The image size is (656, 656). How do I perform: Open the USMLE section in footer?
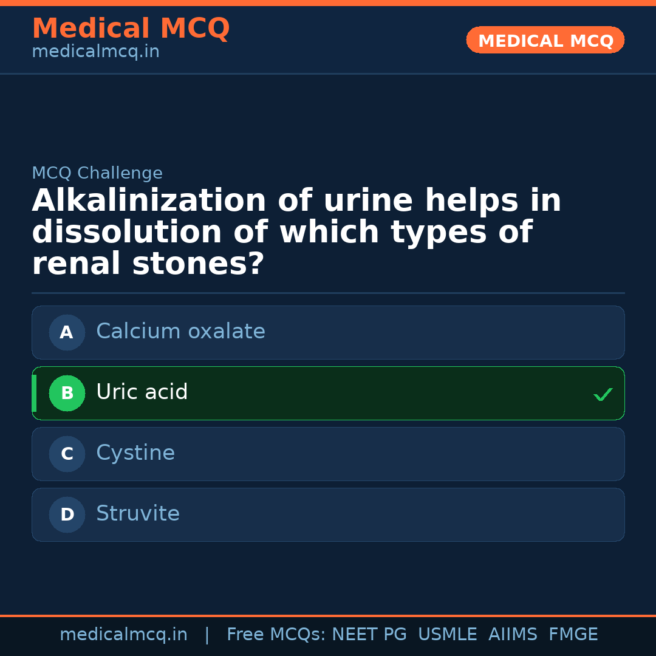[x=448, y=634]
